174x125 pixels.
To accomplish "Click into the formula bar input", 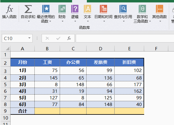I will click(x=125, y=38).
